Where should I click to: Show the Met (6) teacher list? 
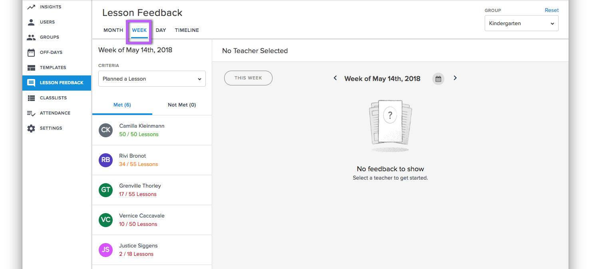[122, 105]
